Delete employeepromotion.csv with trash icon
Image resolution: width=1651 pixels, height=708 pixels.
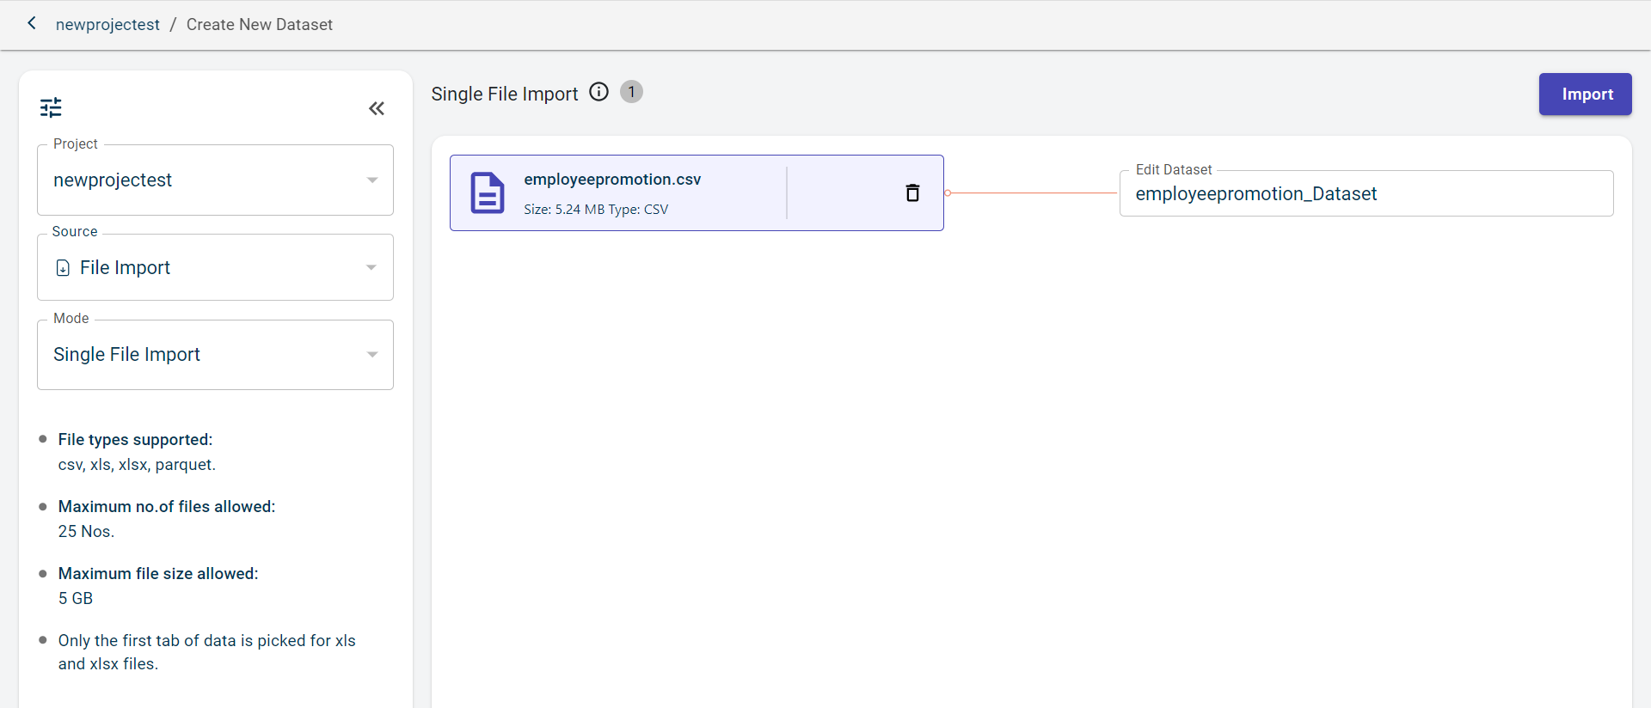coord(912,192)
